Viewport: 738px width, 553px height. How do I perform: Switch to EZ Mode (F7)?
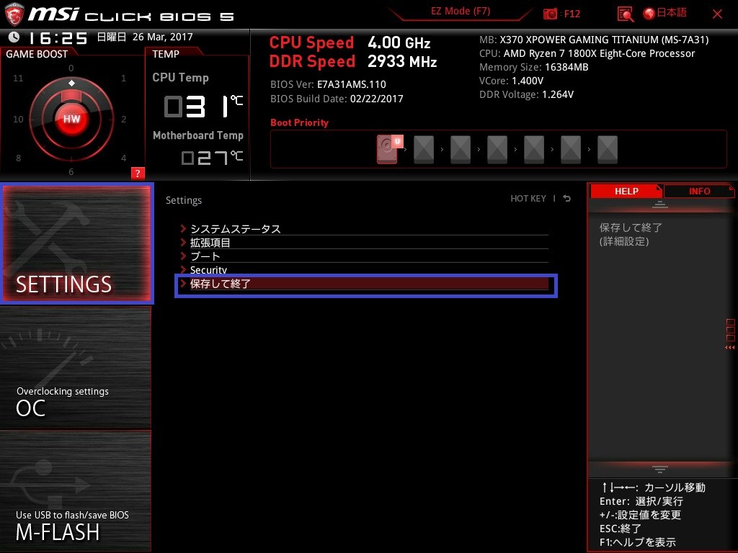(x=461, y=12)
